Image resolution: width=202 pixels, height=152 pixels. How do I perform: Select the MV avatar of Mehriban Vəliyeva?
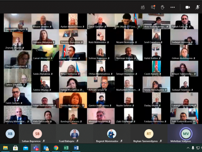[186, 134]
